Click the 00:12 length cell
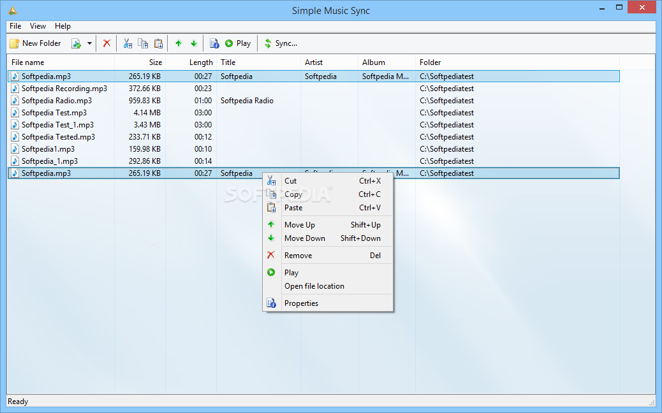The height and width of the screenshot is (413, 662). pyautogui.click(x=203, y=137)
